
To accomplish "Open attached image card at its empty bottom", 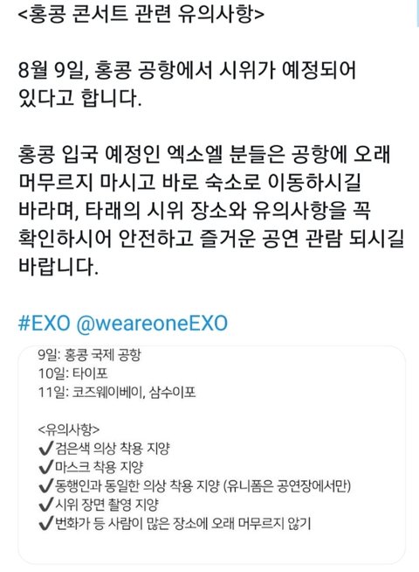I will tap(211, 549).
